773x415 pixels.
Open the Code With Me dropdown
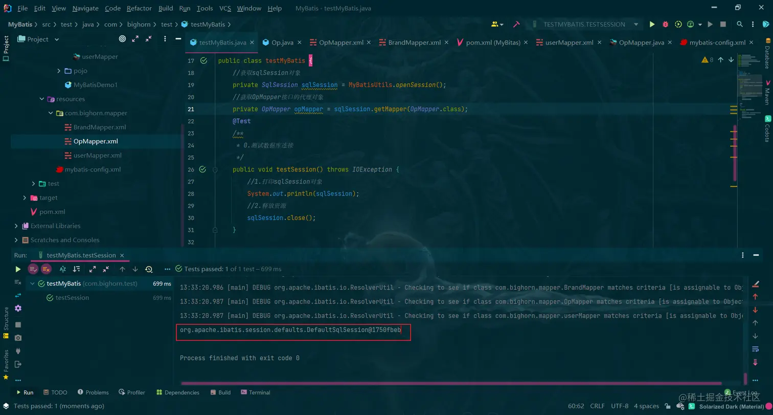(497, 24)
